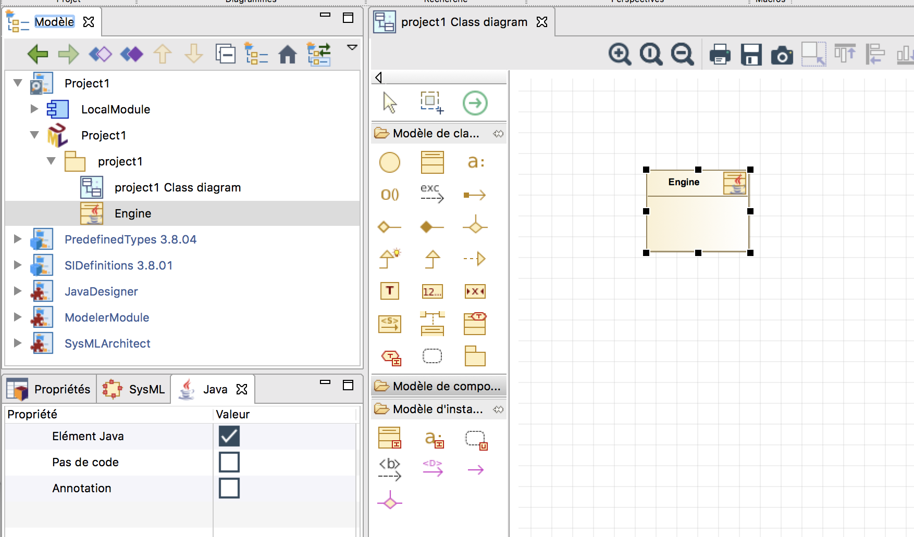The image size is (914, 537).
Task: Click the home icon in Modèle toolbar
Action: pos(288,54)
